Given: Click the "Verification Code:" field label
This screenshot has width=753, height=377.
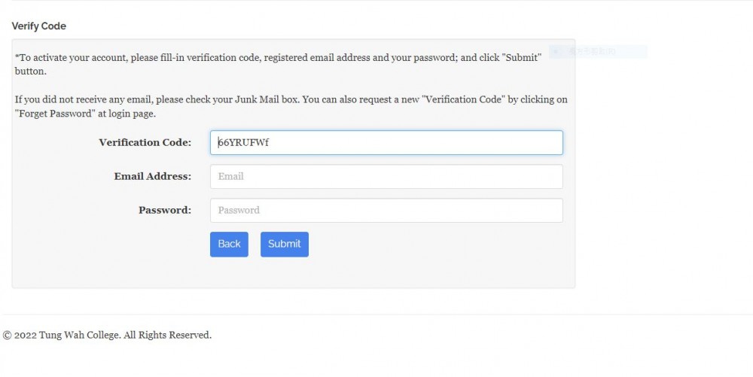Looking at the screenshot, I should click(x=145, y=142).
